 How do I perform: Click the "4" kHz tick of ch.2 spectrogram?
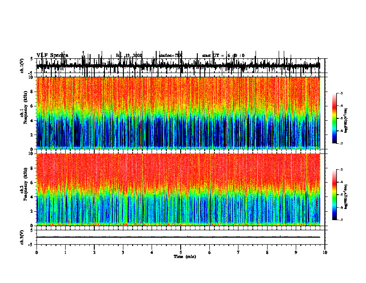(32, 197)
